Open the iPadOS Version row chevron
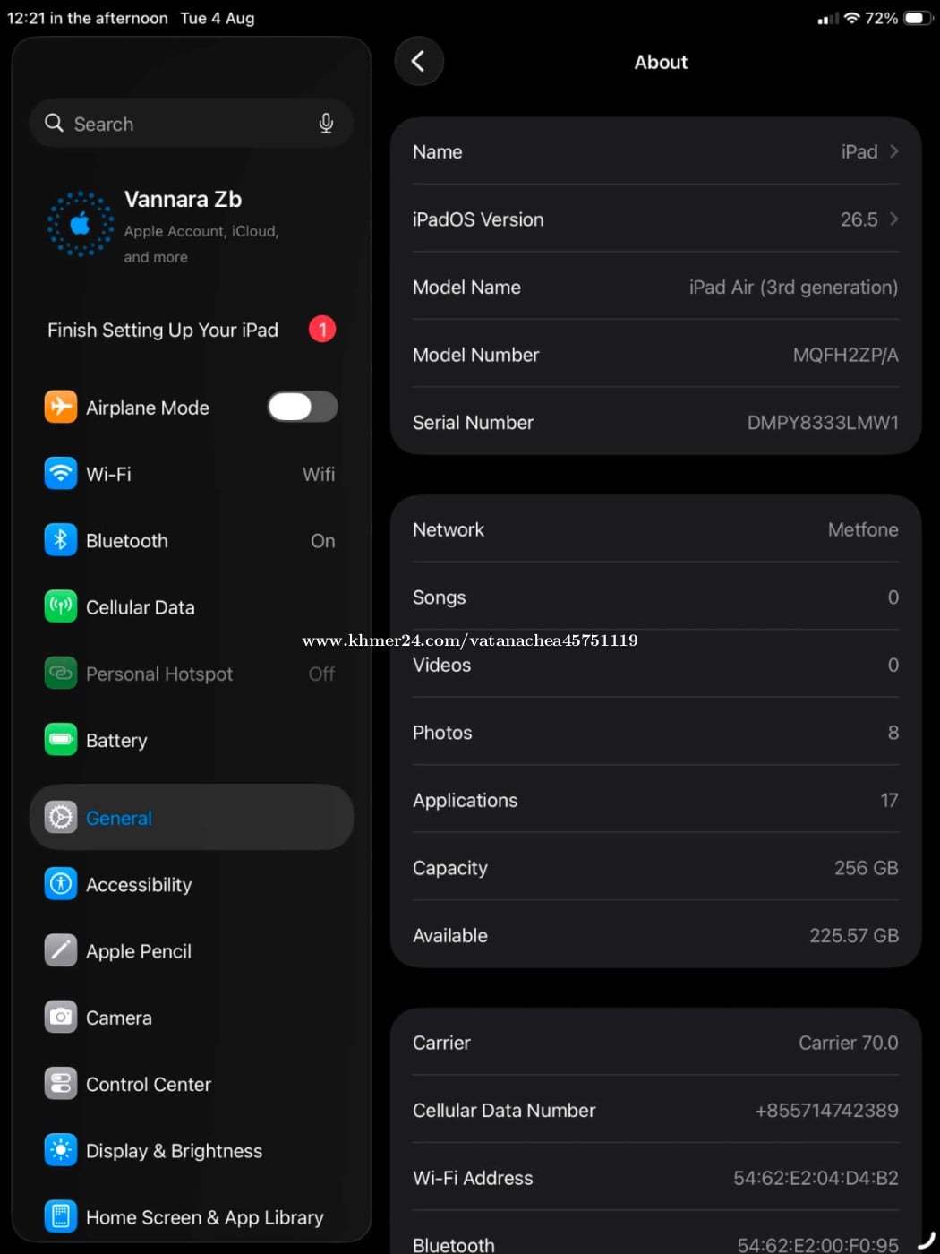Screen dimensions: 940x1254 [x=893, y=219]
